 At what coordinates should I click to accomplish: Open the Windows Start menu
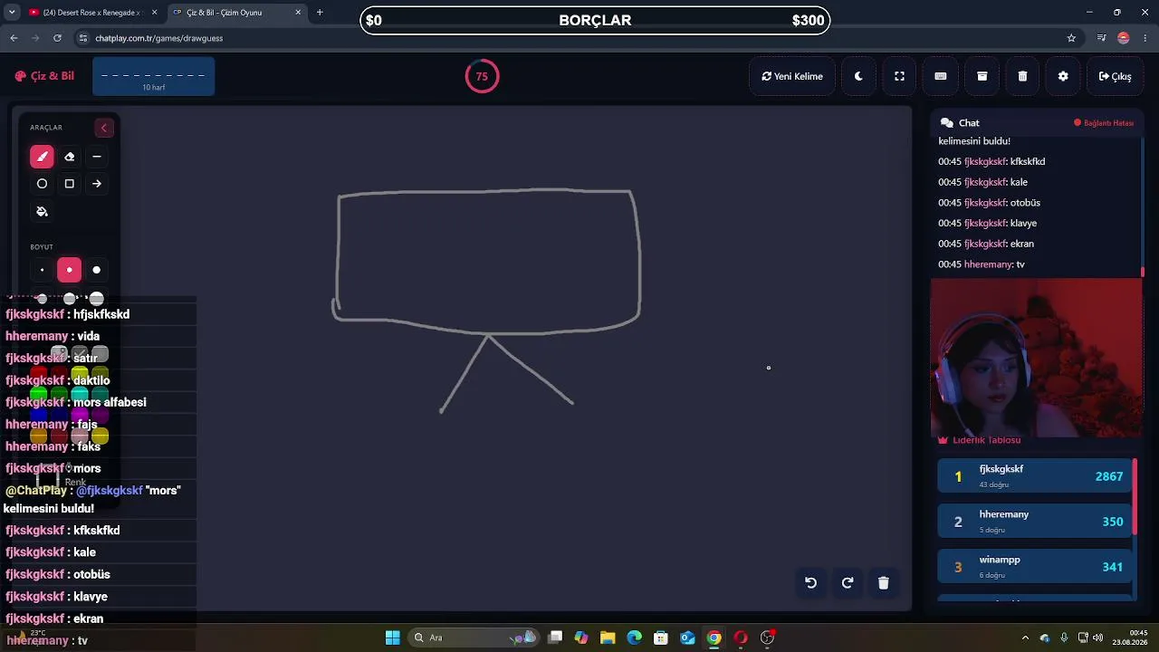[x=392, y=638]
